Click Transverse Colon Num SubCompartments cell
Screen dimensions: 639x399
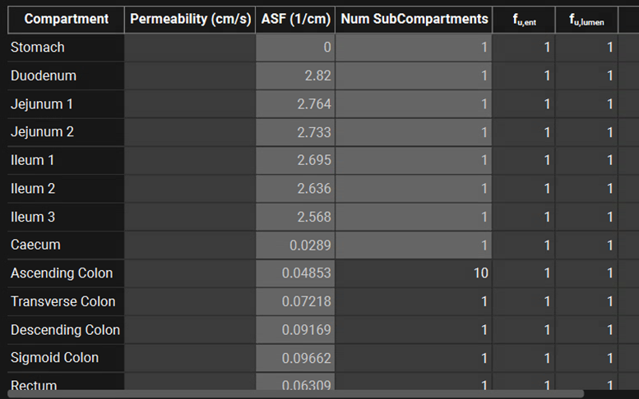point(414,301)
